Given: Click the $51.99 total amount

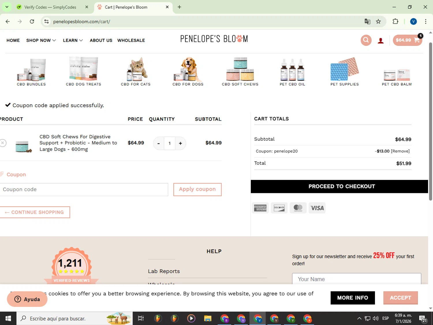Looking at the screenshot, I should [404, 164].
